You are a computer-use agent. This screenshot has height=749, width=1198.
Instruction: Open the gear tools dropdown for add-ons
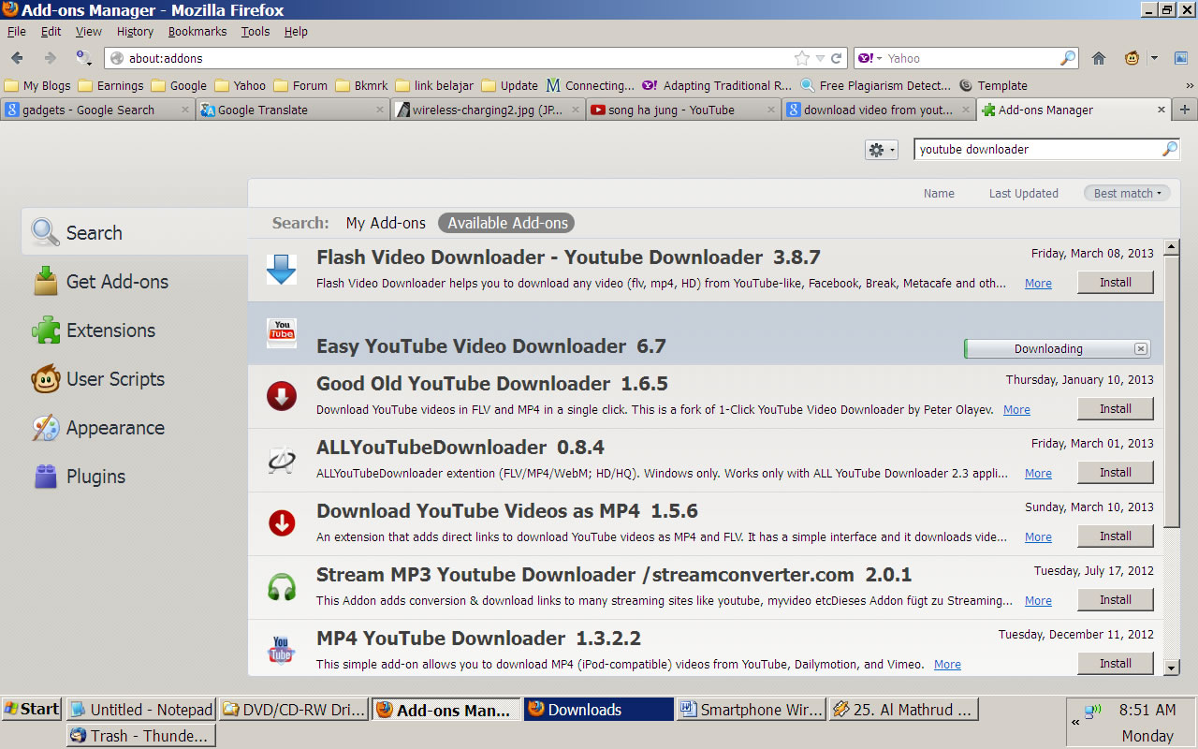[882, 150]
